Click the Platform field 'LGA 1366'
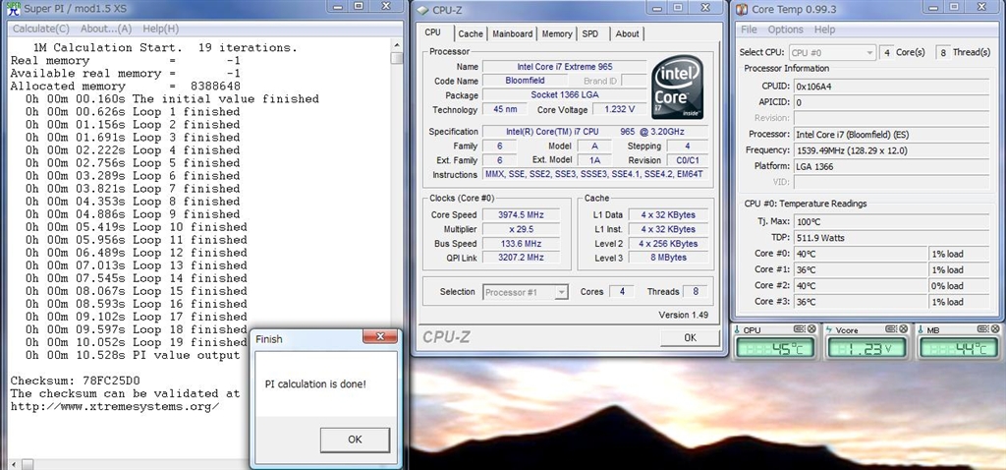This screenshot has width=1006, height=470. click(891, 166)
